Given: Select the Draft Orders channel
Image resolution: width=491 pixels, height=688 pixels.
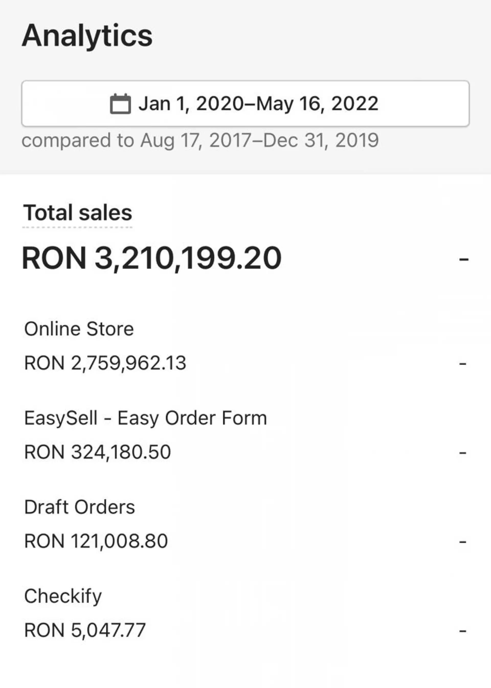Looking at the screenshot, I should pyautogui.click(x=80, y=507).
